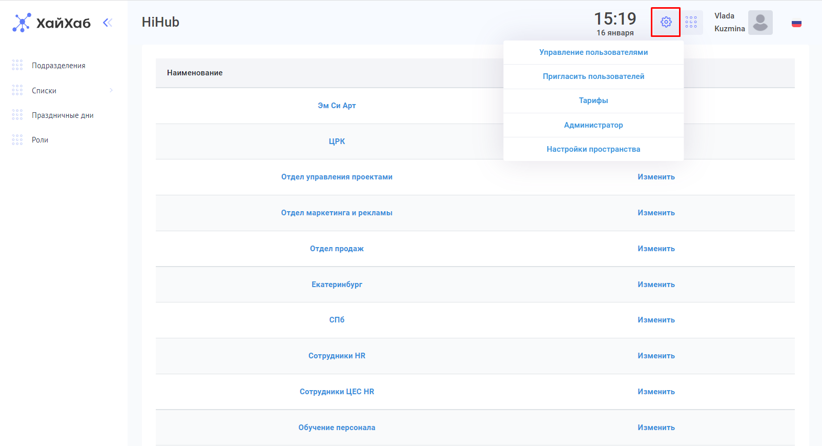Click Изменить for Сотрудники HR row
The image size is (822, 446).
point(656,356)
